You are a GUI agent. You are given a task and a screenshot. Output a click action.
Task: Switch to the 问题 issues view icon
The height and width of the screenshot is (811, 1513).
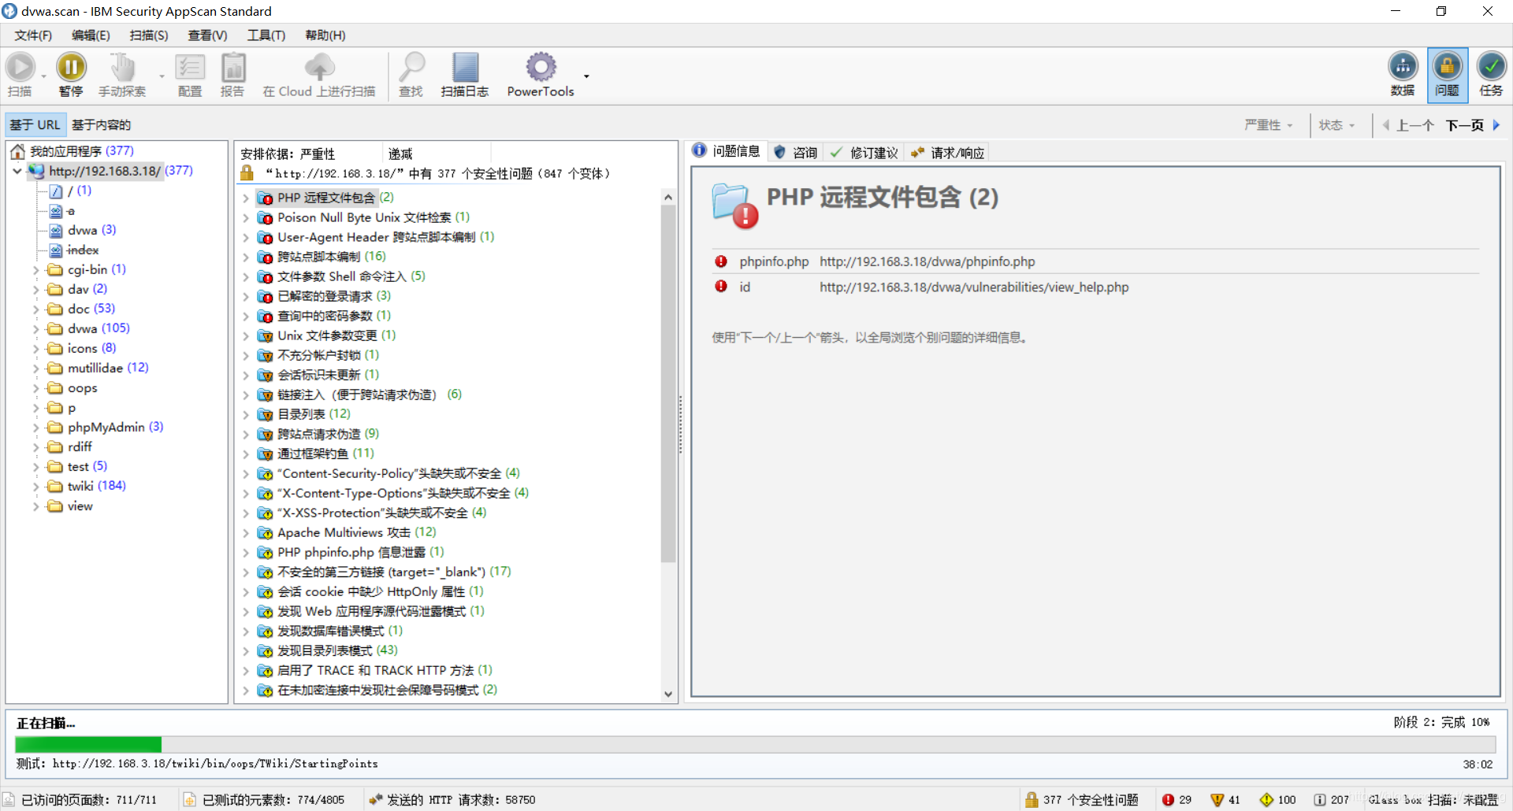[x=1448, y=67]
